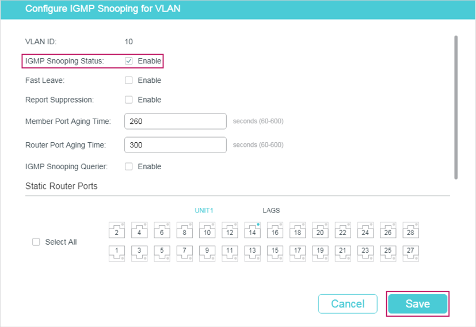Image resolution: width=476 pixels, height=327 pixels.
Task: Switch to the UNIT1 tab
Action: (204, 211)
